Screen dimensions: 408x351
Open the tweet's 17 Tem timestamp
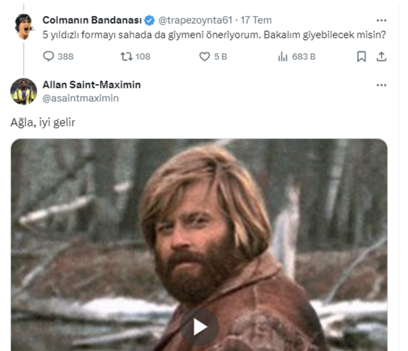(256, 20)
